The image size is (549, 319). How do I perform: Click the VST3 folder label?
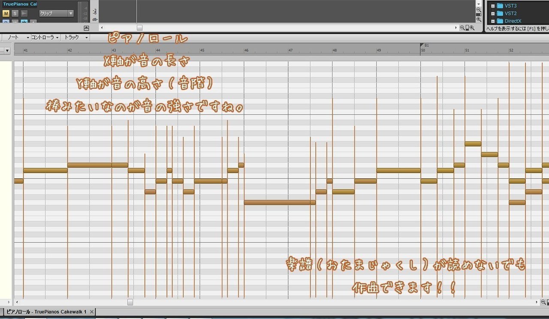511,6
